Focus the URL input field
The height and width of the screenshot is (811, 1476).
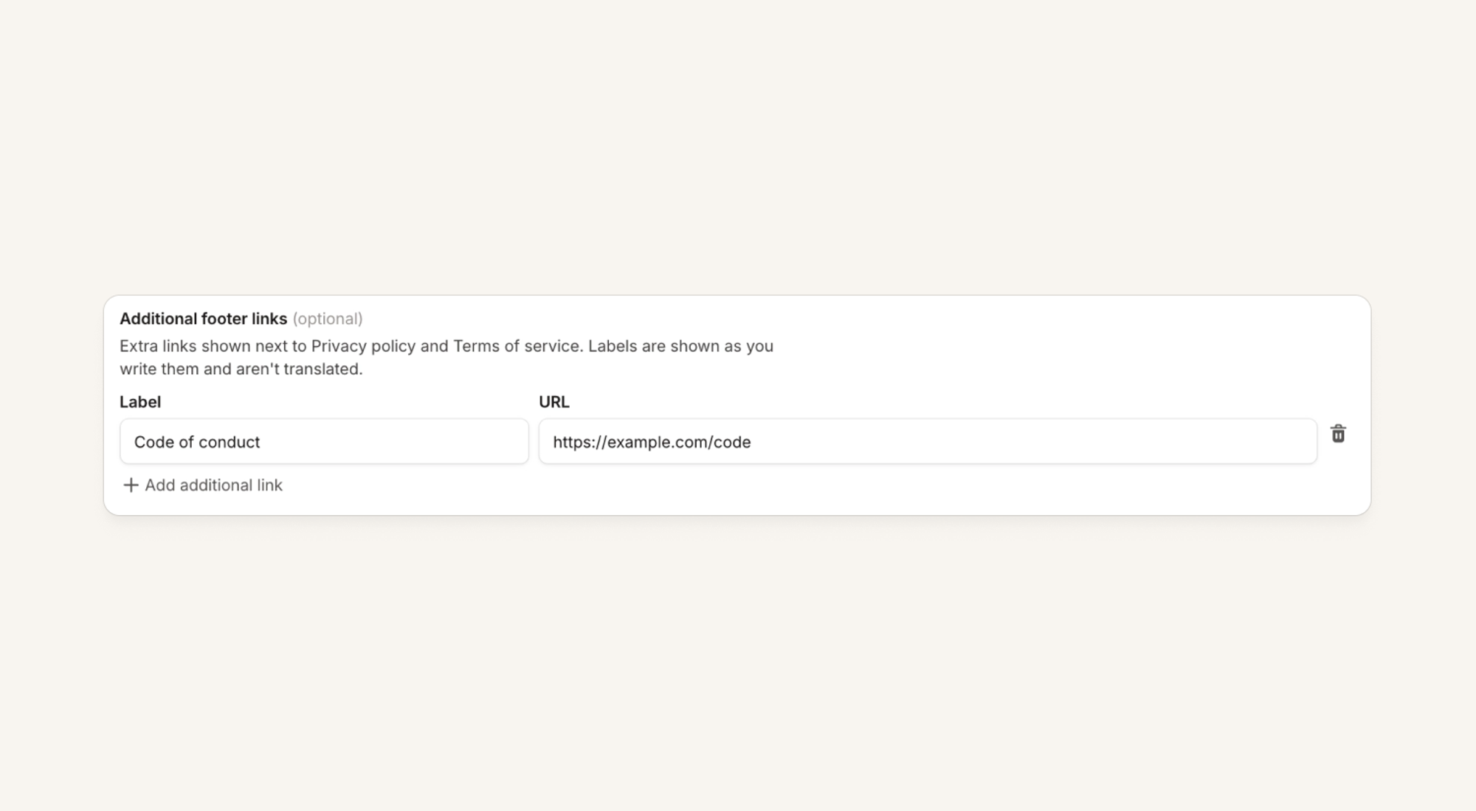tap(928, 441)
